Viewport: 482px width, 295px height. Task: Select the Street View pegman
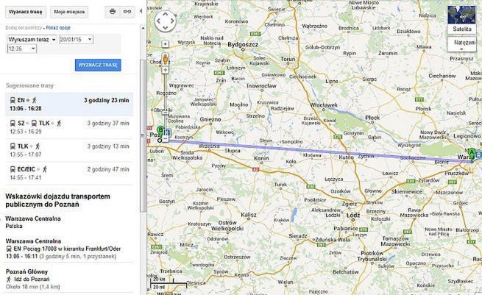click(166, 59)
